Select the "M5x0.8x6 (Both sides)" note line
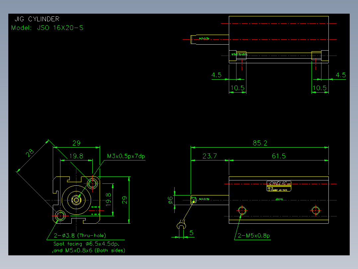The height and width of the screenshot is (269, 358). (x=95, y=250)
